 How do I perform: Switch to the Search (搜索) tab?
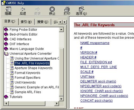[x=43, y=22]
